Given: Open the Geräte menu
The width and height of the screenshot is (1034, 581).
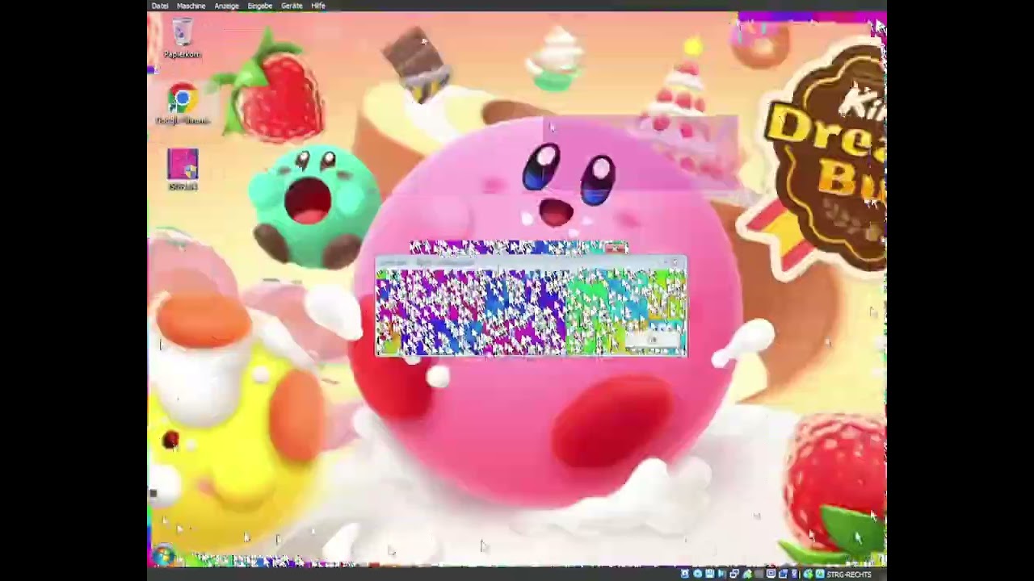Looking at the screenshot, I should click(292, 6).
